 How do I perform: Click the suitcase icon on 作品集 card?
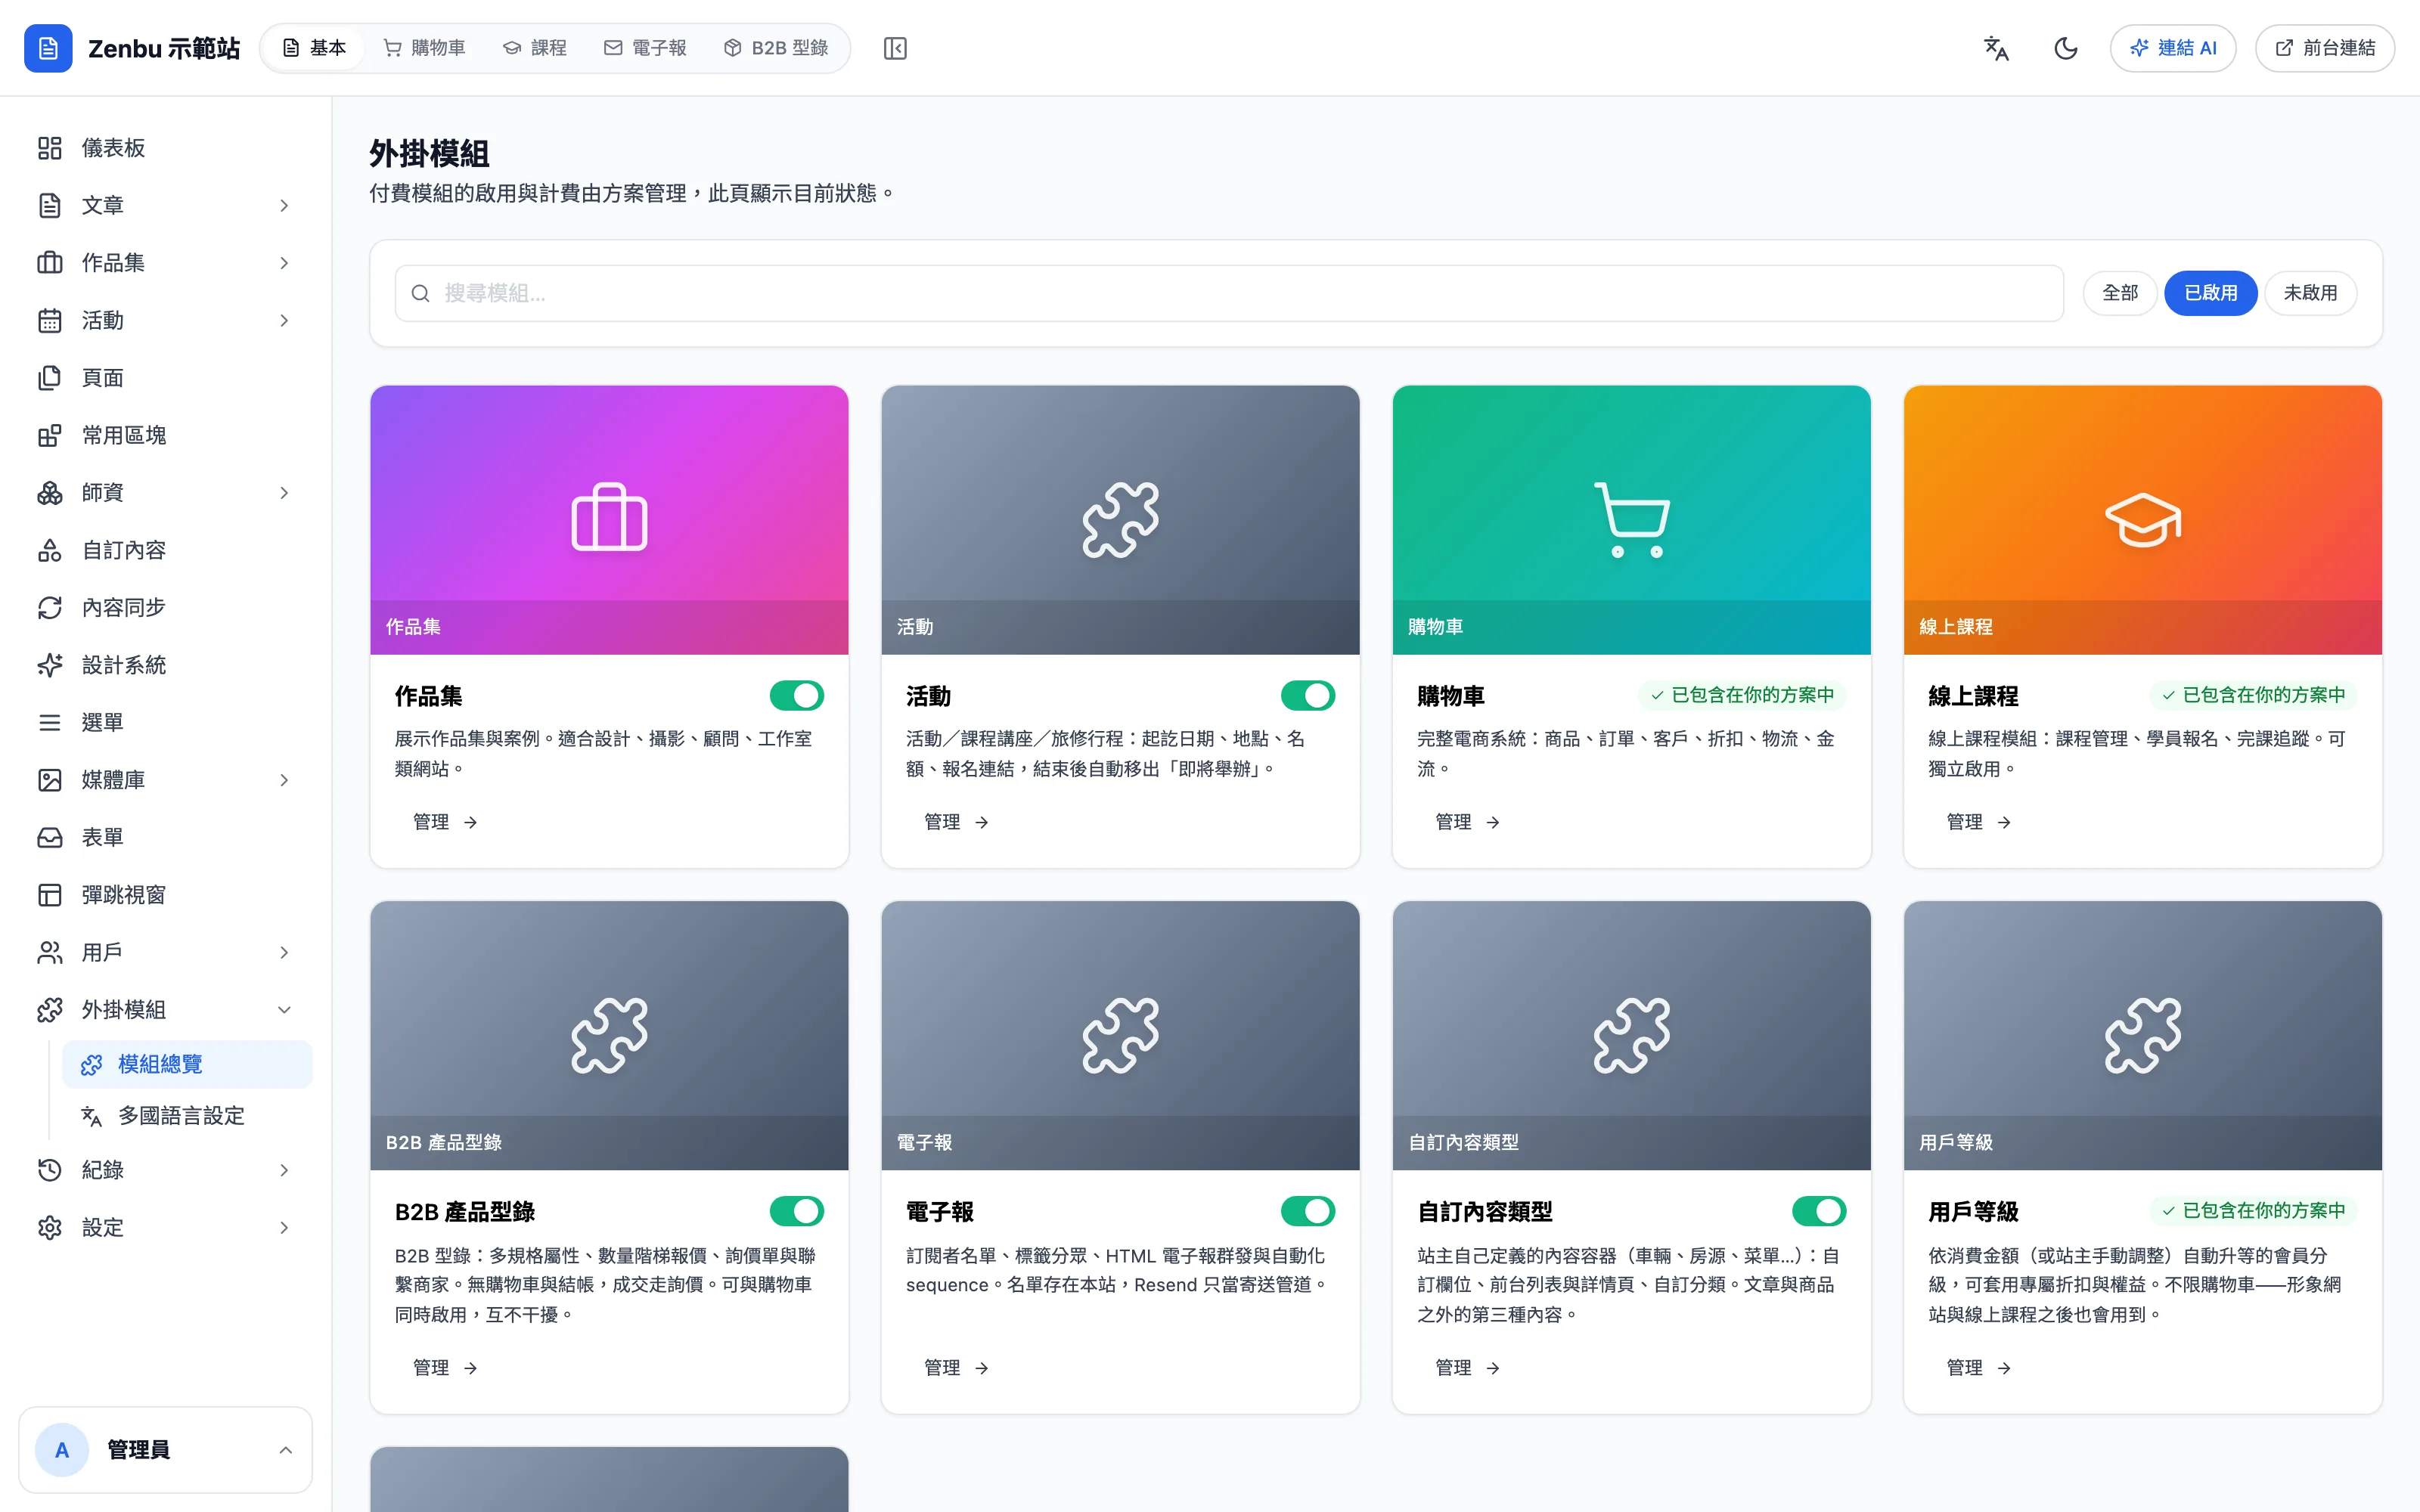(609, 518)
